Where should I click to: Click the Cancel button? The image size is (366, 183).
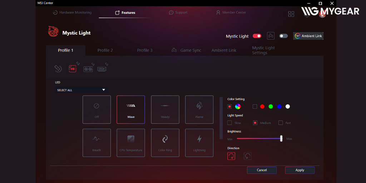tap(262, 170)
